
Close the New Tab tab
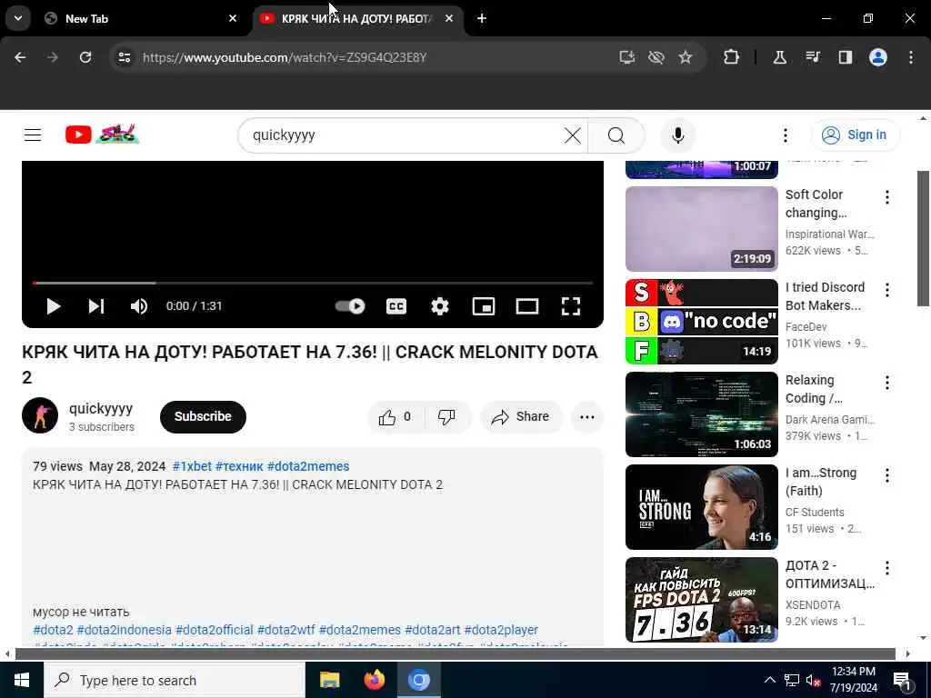pyautogui.click(x=233, y=18)
